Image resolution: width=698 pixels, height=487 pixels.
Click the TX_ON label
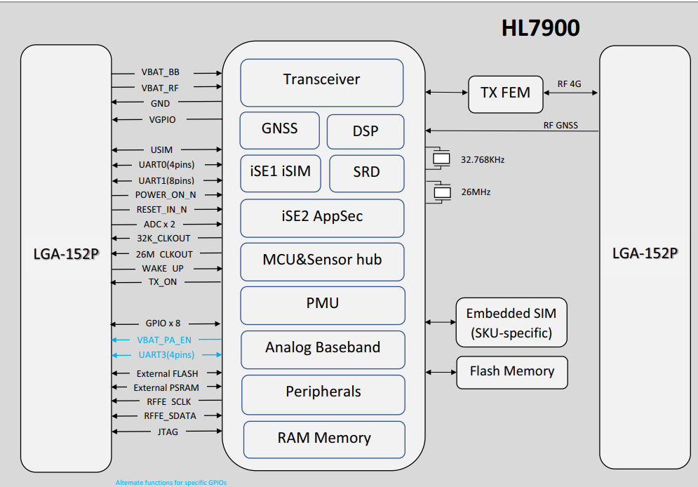point(163,282)
